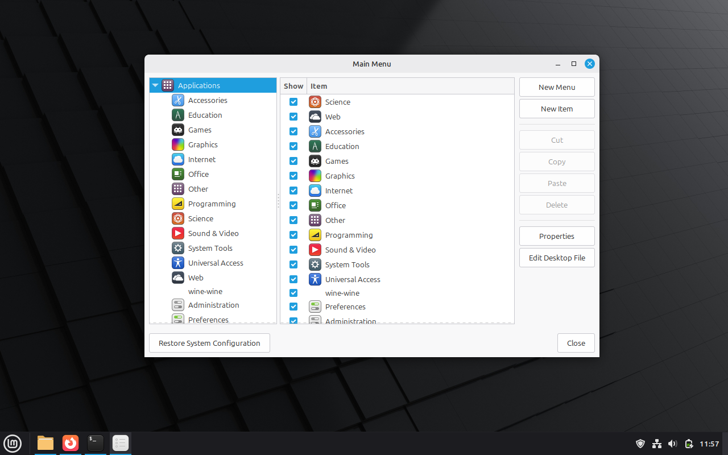Select the Universal Access icon in the left tree
Image resolution: width=728 pixels, height=455 pixels.
[178, 263]
